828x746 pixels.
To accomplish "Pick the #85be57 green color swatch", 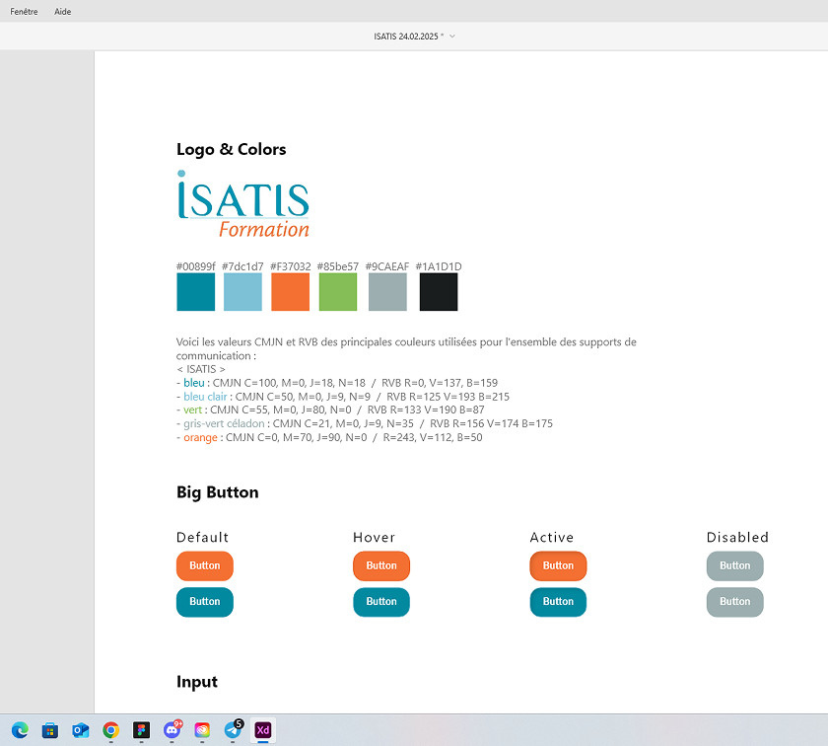I will (338, 292).
